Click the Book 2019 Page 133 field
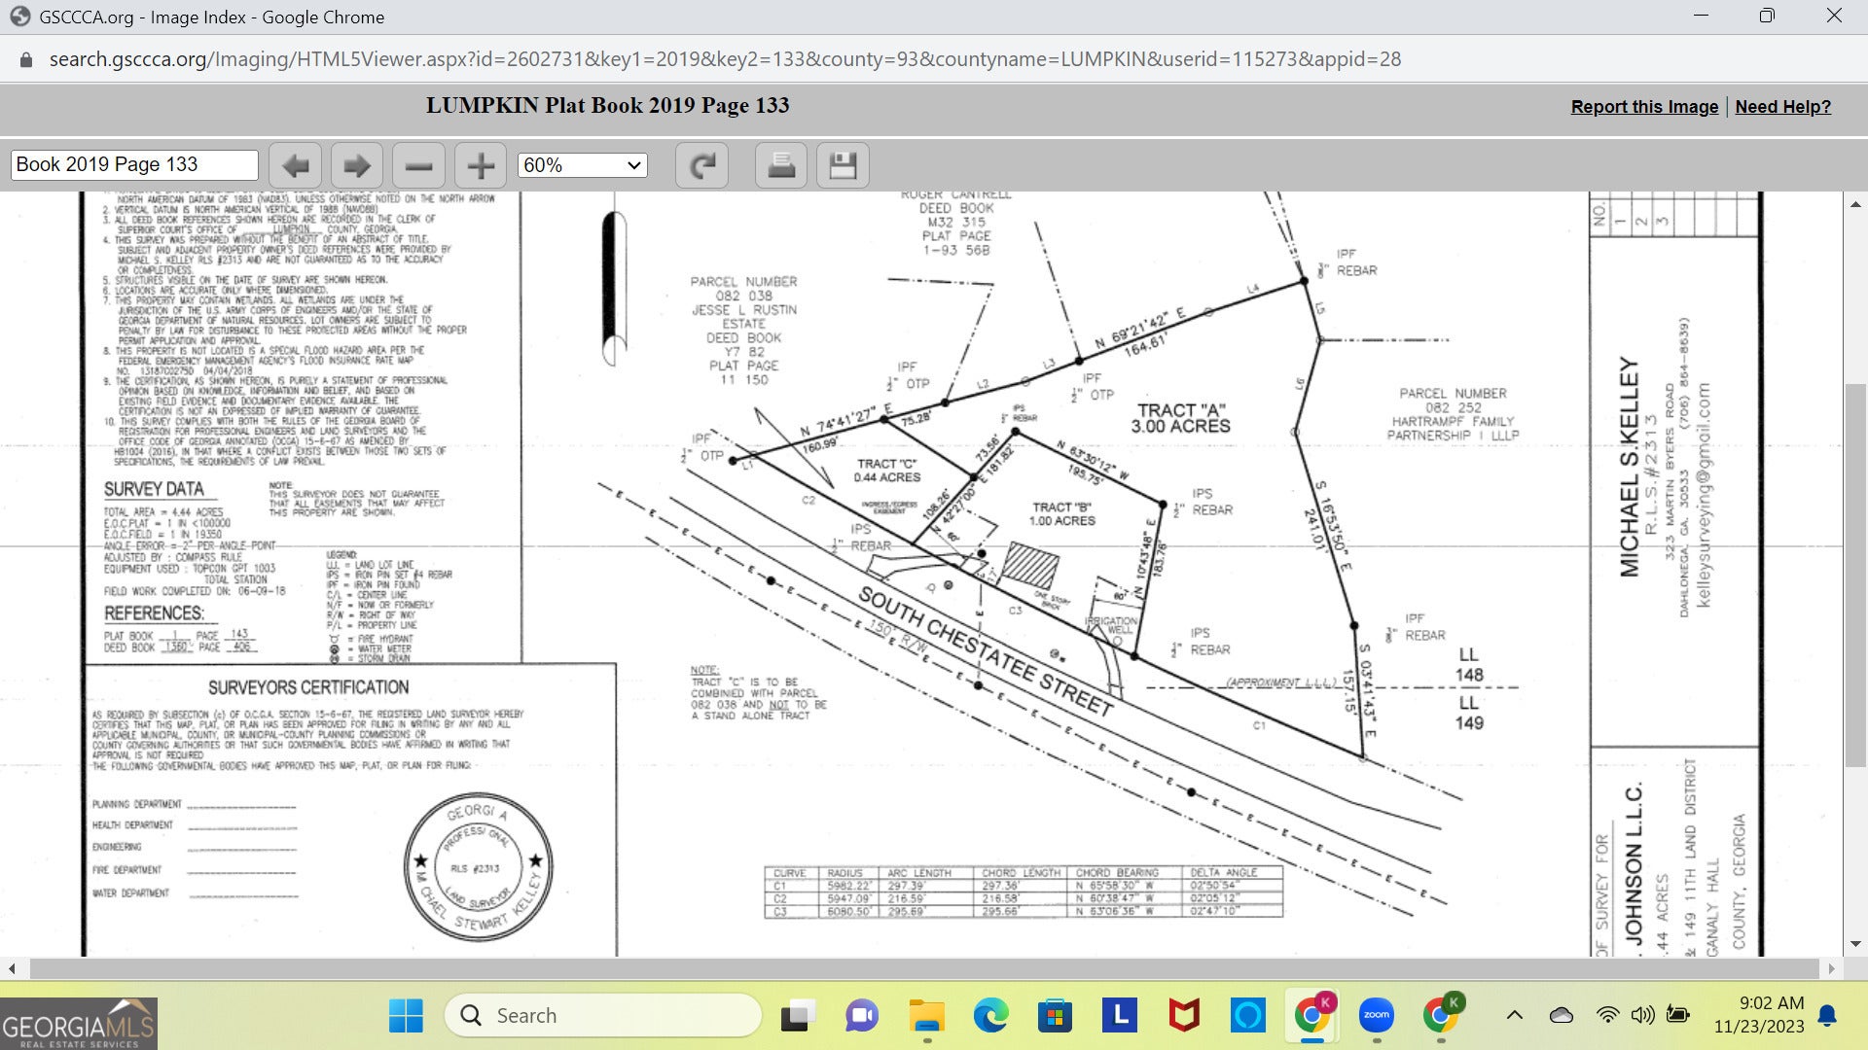The width and height of the screenshot is (1868, 1050). point(134,164)
